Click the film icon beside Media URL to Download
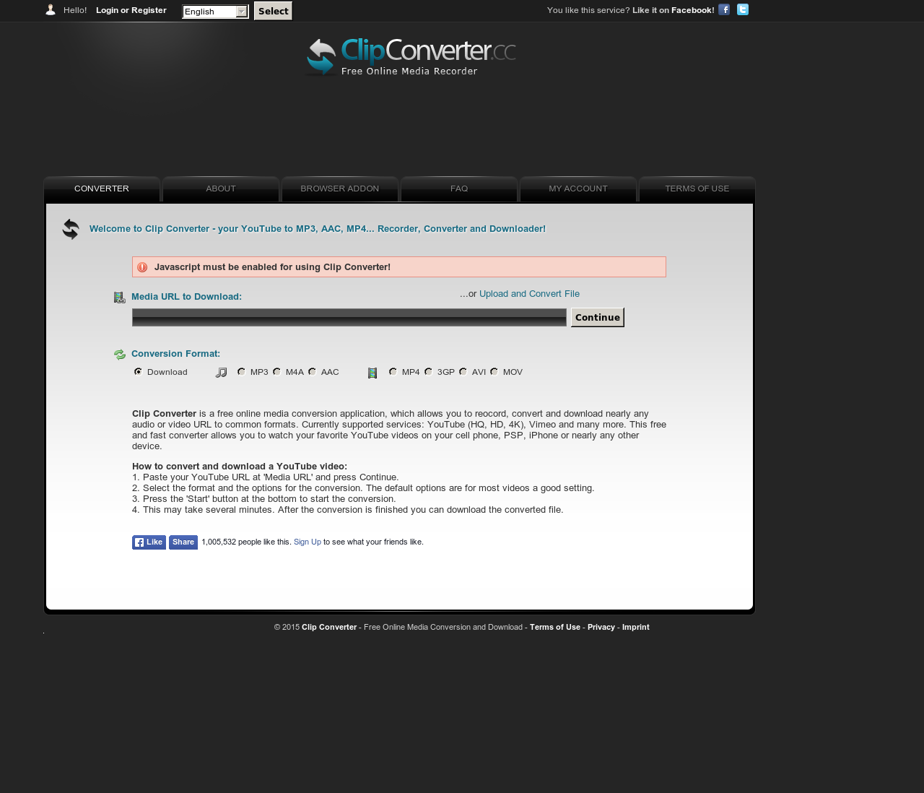Screen dimensions: 924x793 point(120,298)
